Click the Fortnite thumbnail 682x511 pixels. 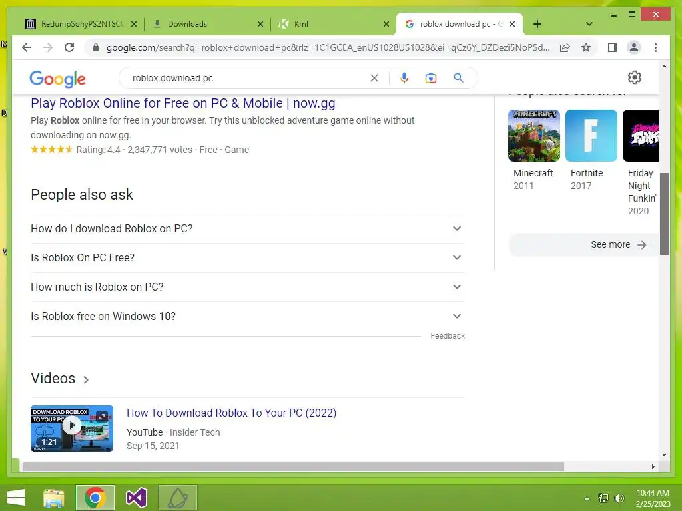point(591,136)
